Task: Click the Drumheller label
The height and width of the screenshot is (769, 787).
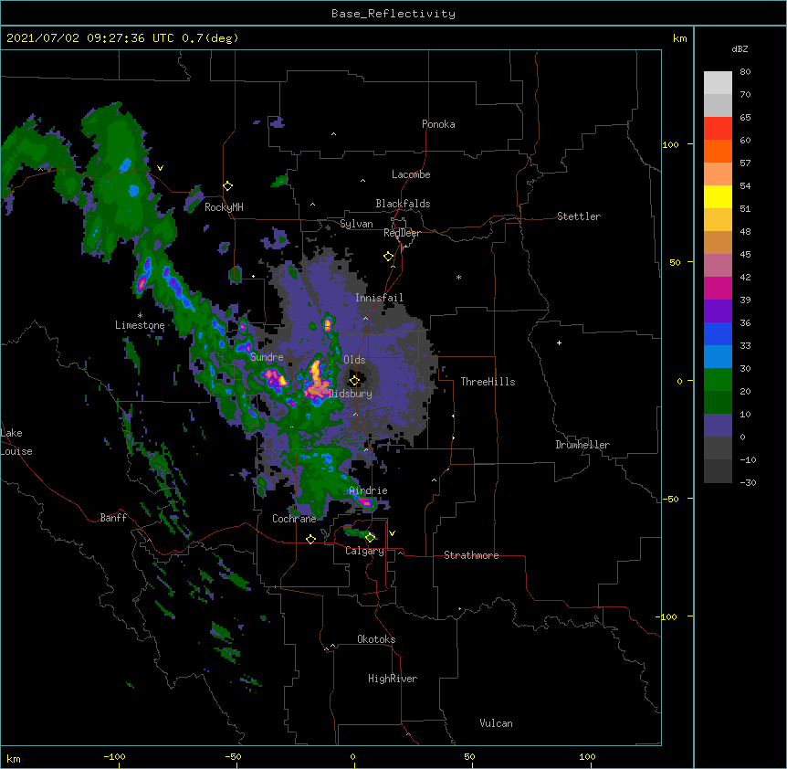Action: (x=582, y=445)
